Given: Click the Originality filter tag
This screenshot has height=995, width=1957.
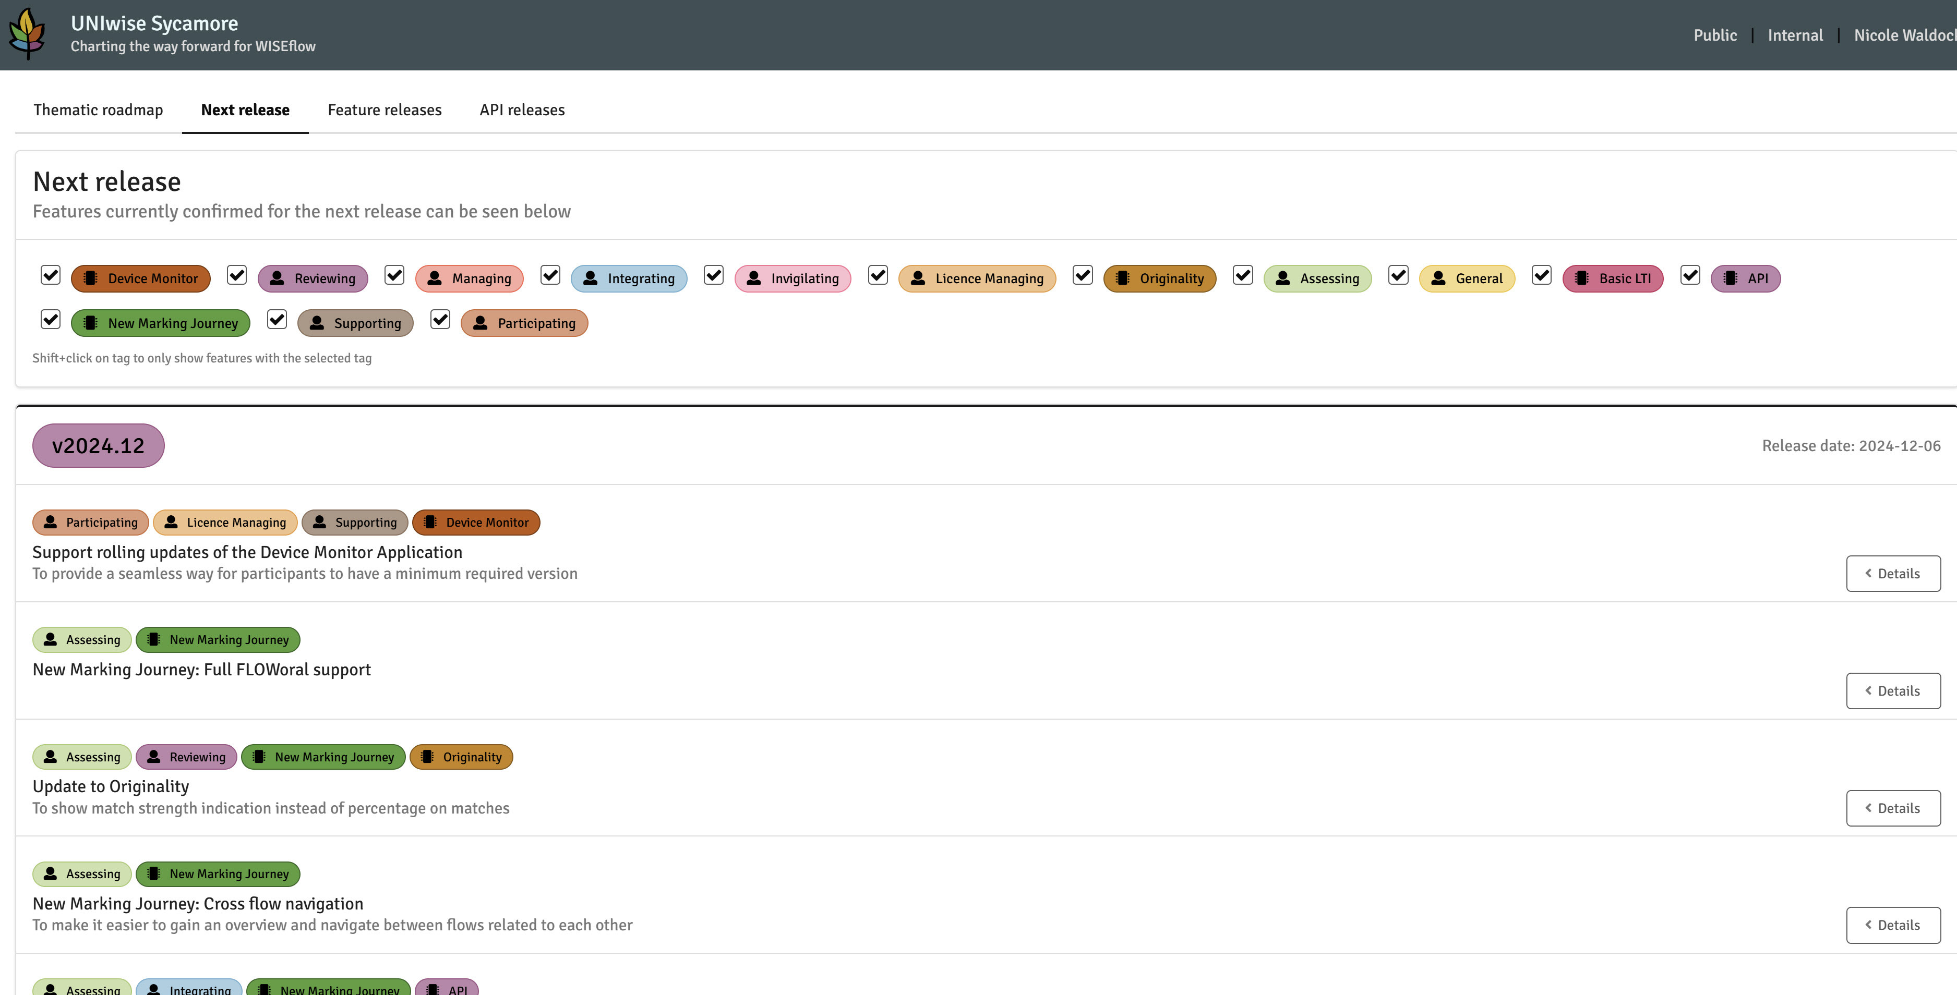Looking at the screenshot, I should click(1159, 279).
